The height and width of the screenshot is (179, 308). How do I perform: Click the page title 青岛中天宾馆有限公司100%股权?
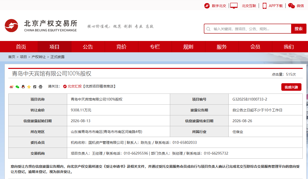[52, 74]
